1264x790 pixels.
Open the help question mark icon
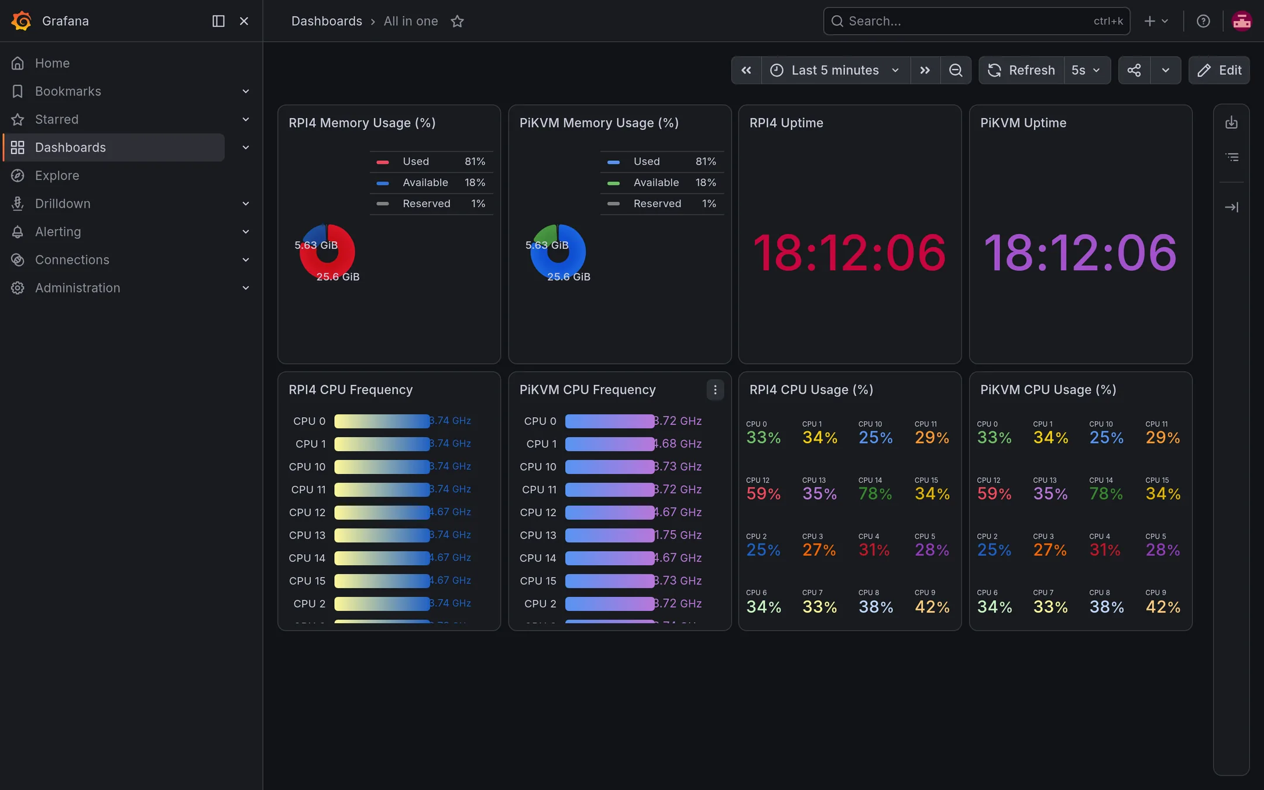[1203, 21]
